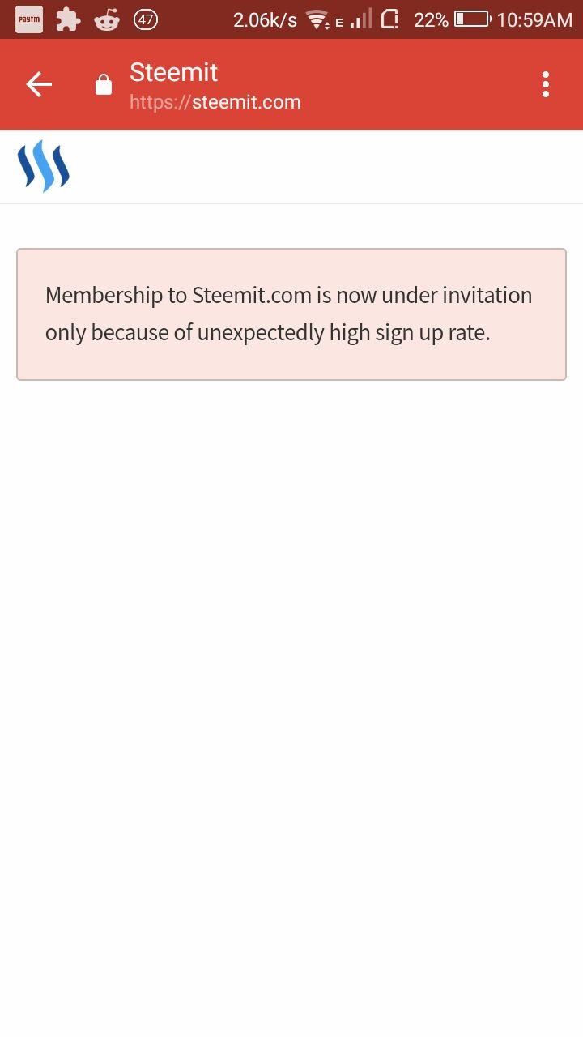Tap the blank white page area
Image resolution: width=583 pixels, height=1037 pixels.
[291, 705]
